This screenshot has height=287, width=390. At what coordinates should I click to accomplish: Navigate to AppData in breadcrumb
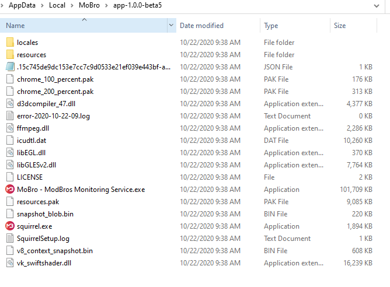coord(22,5)
